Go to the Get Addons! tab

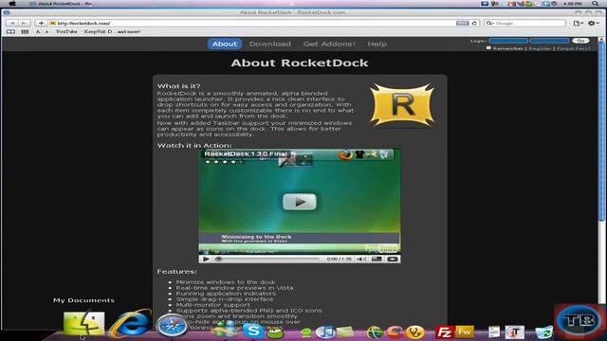pyautogui.click(x=329, y=45)
